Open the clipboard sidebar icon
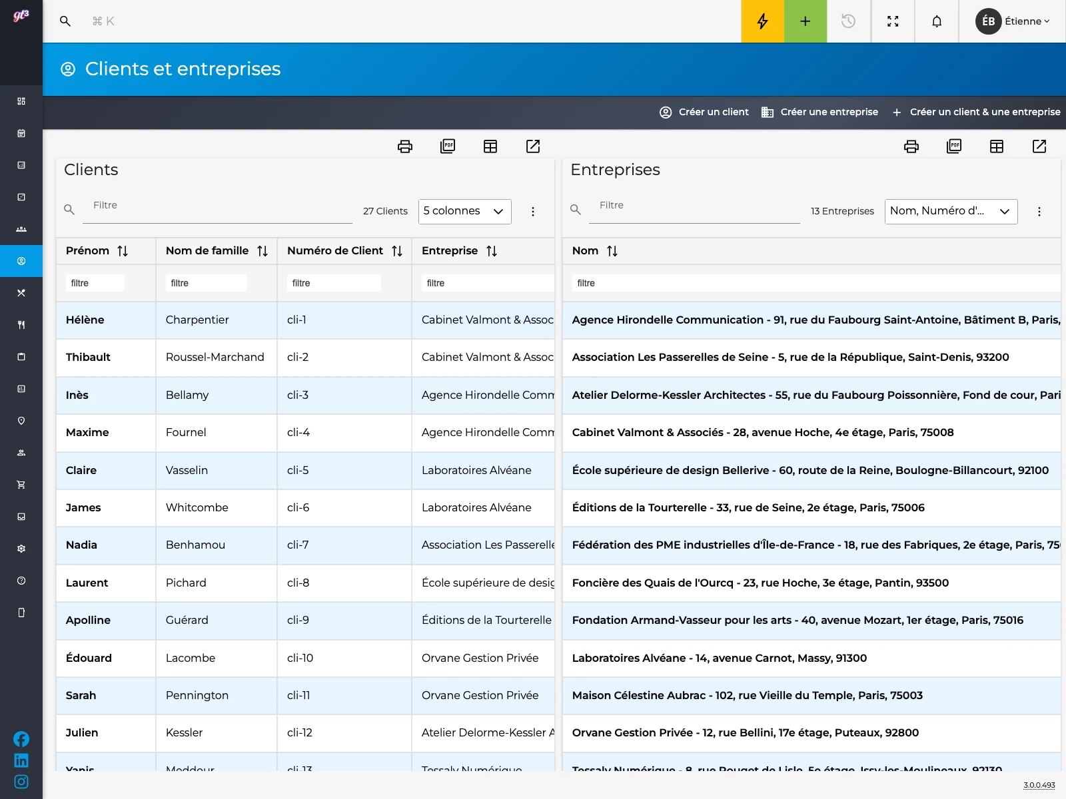Viewport: 1066px width, 799px height. pyautogui.click(x=21, y=357)
